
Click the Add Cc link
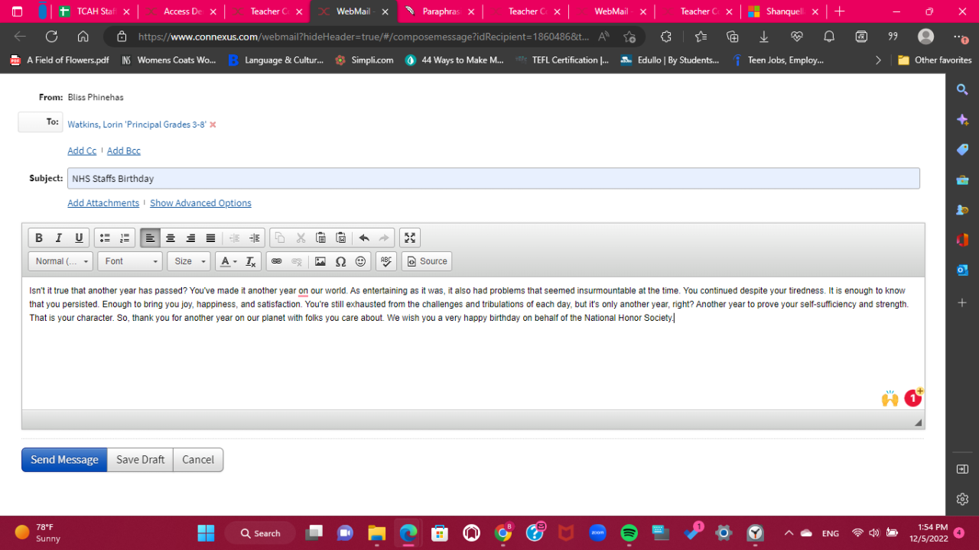[x=82, y=150]
